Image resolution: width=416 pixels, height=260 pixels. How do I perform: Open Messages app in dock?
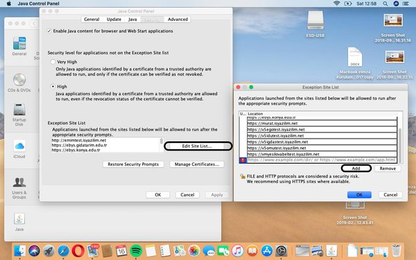coord(209,250)
